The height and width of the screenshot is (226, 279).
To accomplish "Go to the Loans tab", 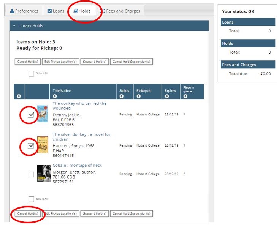I will (55, 11).
